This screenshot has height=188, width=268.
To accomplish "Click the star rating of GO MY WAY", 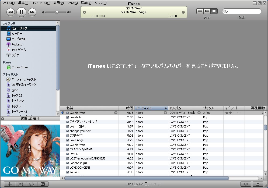I will (x=234, y=113).
